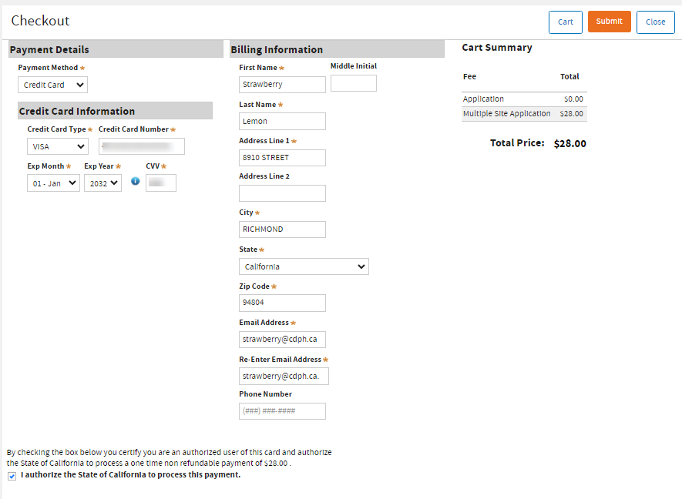
Task: Click the Cart button
Action: [x=566, y=22]
